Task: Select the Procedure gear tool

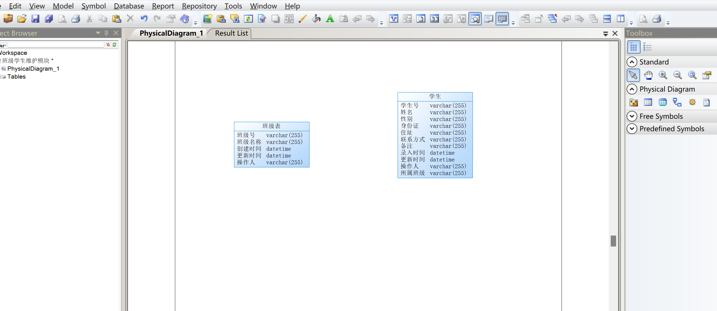Action: click(x=692, y=102)
